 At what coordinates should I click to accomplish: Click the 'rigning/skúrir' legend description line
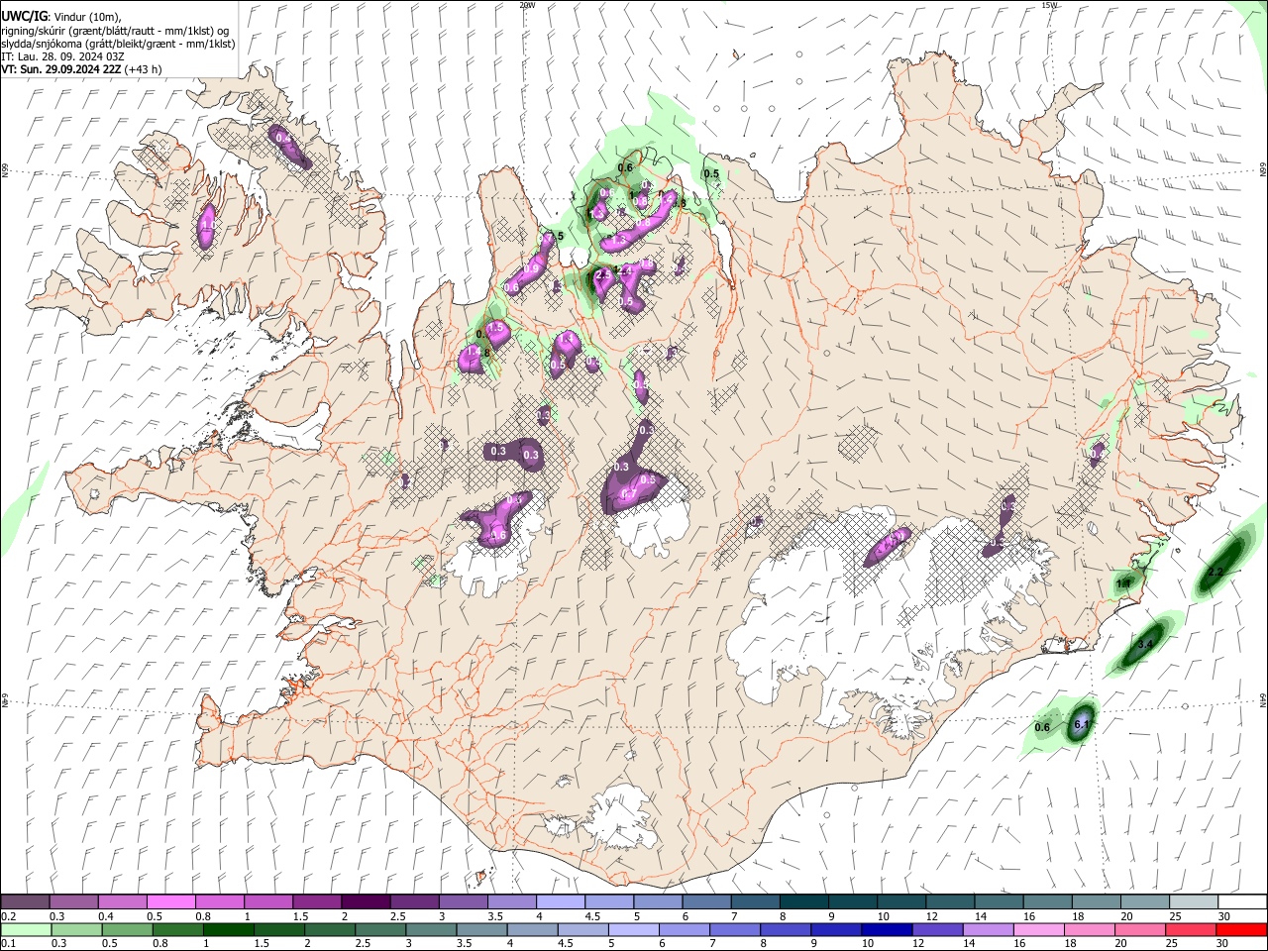(116, 30)
